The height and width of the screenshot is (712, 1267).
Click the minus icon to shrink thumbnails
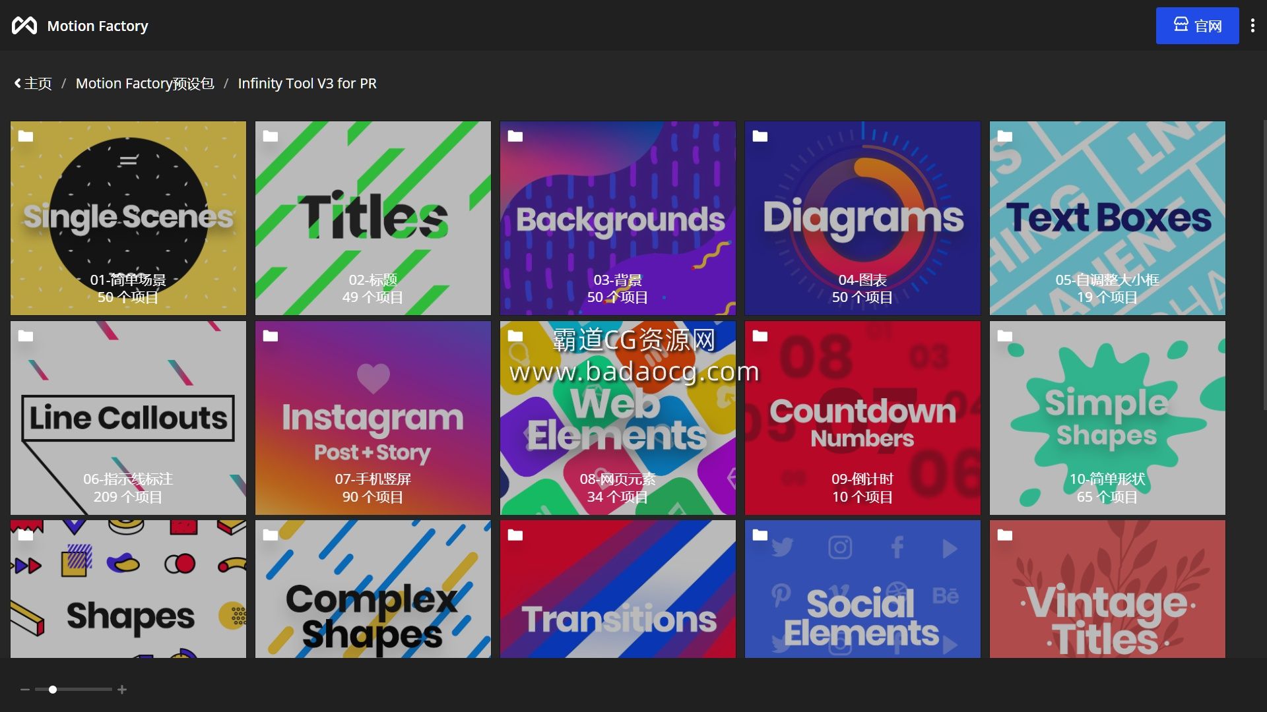click(x=25, y=690)
